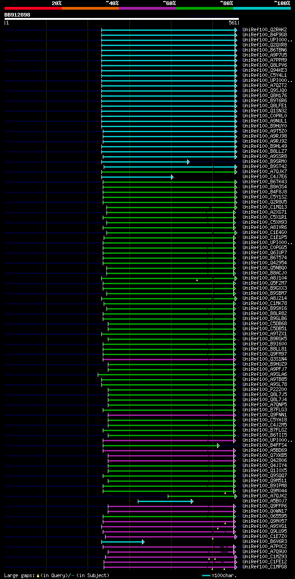
Task: Select the UniRef100_C1MK78 label
Action: pyautogui.click(x=265, y=303)
